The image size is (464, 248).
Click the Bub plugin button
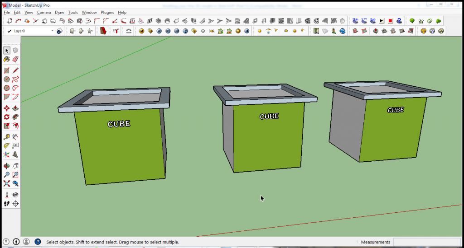coord(373,21)
